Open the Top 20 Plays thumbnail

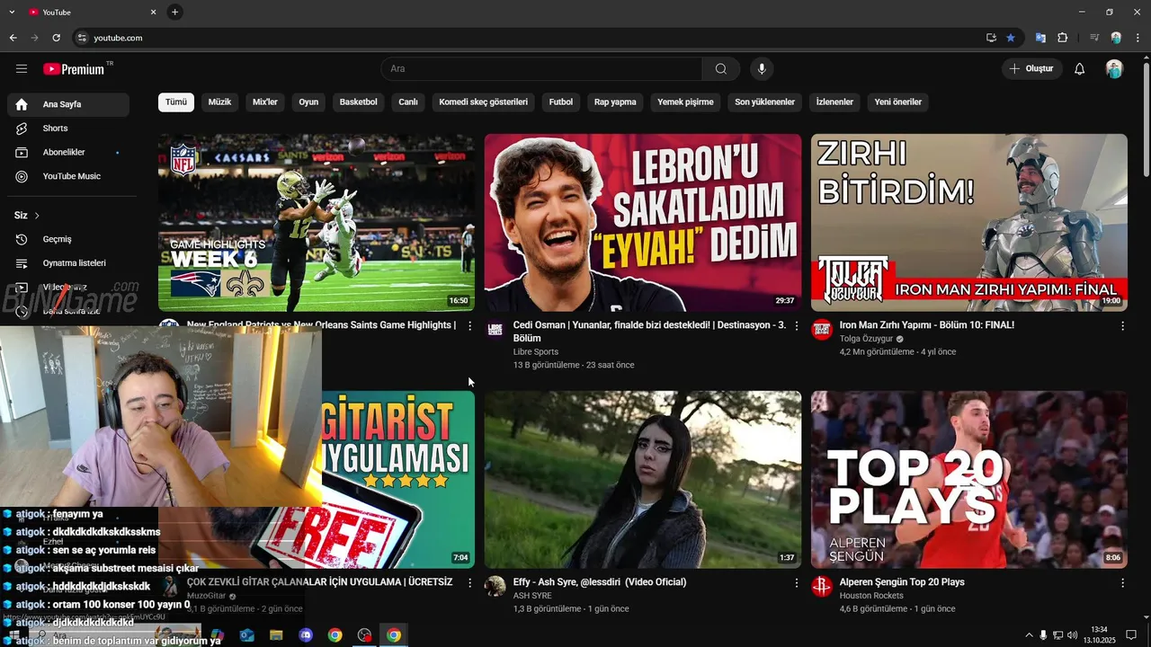(969, 479)
